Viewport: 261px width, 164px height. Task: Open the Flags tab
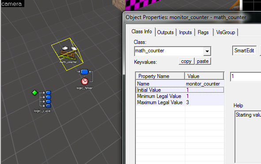click(x=203, y=32)
